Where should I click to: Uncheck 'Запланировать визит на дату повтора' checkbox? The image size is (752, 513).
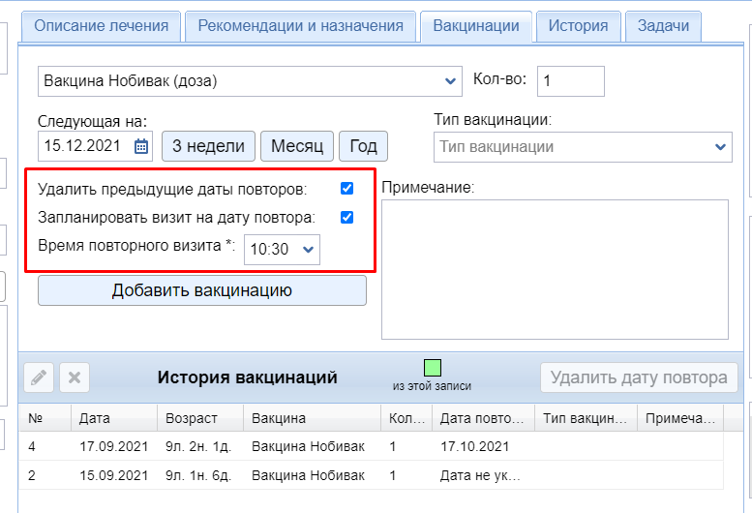[346, 218]
